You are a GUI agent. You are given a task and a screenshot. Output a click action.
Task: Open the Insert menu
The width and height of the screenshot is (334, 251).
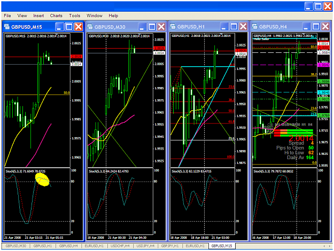coord(38,15)
